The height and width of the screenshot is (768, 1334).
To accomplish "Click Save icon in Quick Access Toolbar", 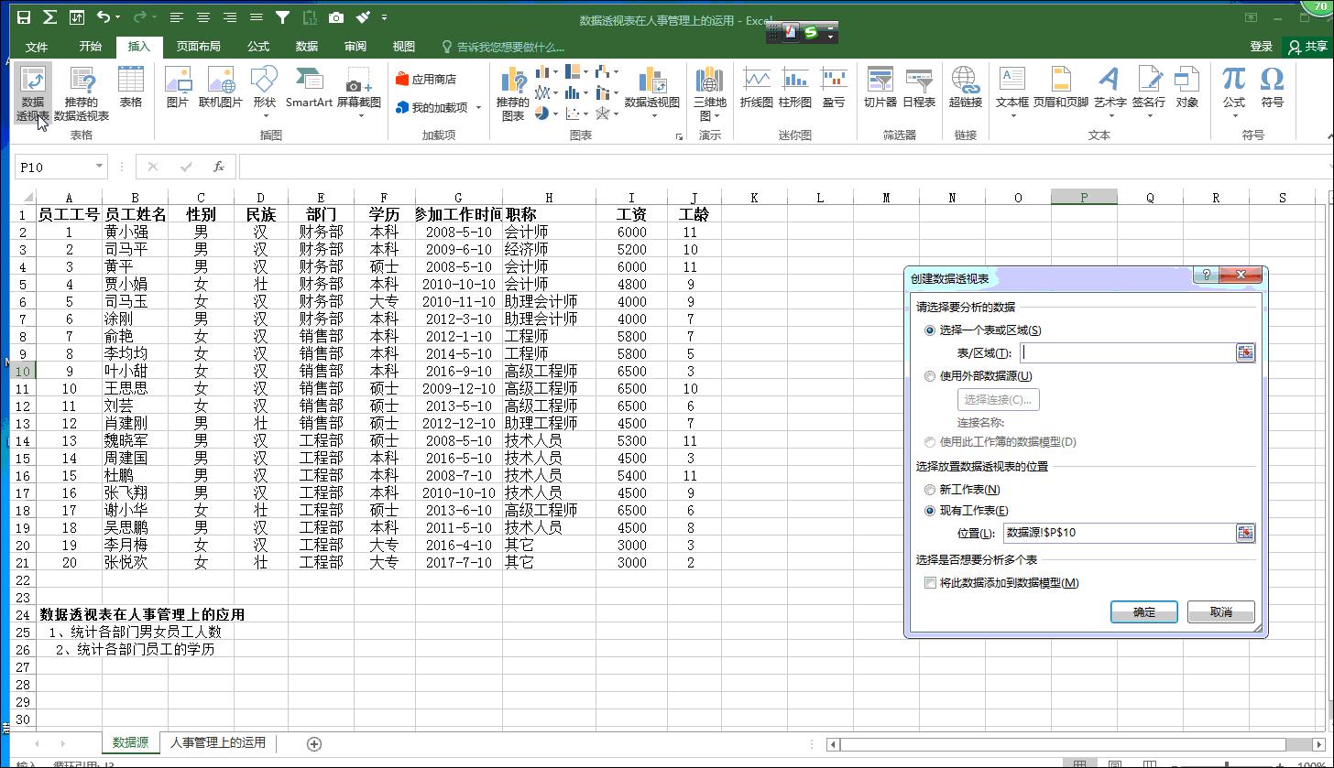I will [24, 17].
